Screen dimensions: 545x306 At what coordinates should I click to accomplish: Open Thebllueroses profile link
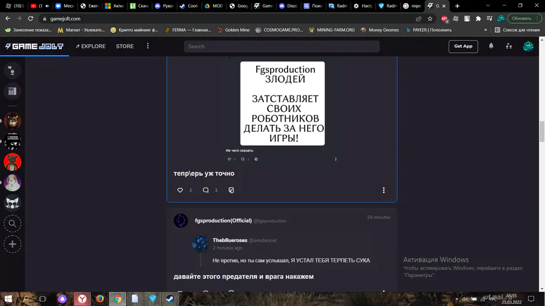pos(230,240)
